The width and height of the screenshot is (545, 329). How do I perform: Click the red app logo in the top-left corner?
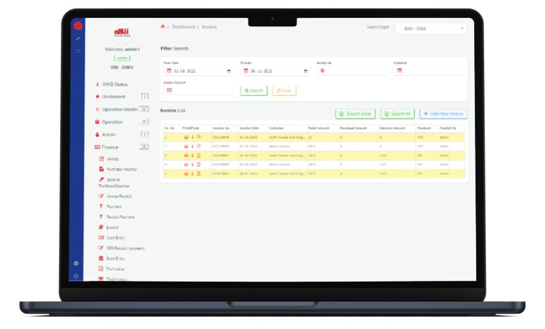[78, 26]
